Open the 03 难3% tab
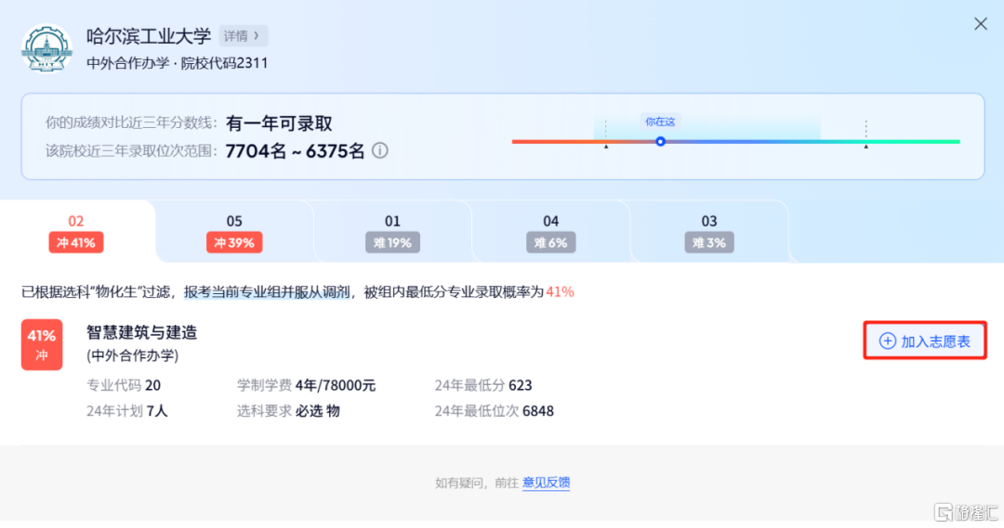The height and width of the screenshot is (528, 1004). click(x=708, y=233)
